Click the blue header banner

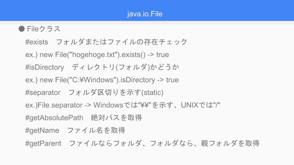[x=147, y=11]
